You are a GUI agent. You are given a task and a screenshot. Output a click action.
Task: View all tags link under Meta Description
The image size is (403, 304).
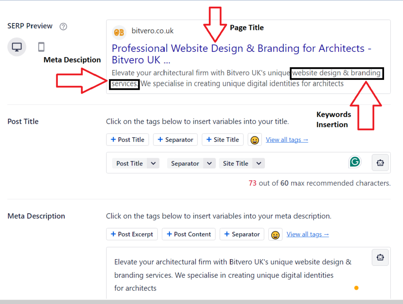coord(308,234)
